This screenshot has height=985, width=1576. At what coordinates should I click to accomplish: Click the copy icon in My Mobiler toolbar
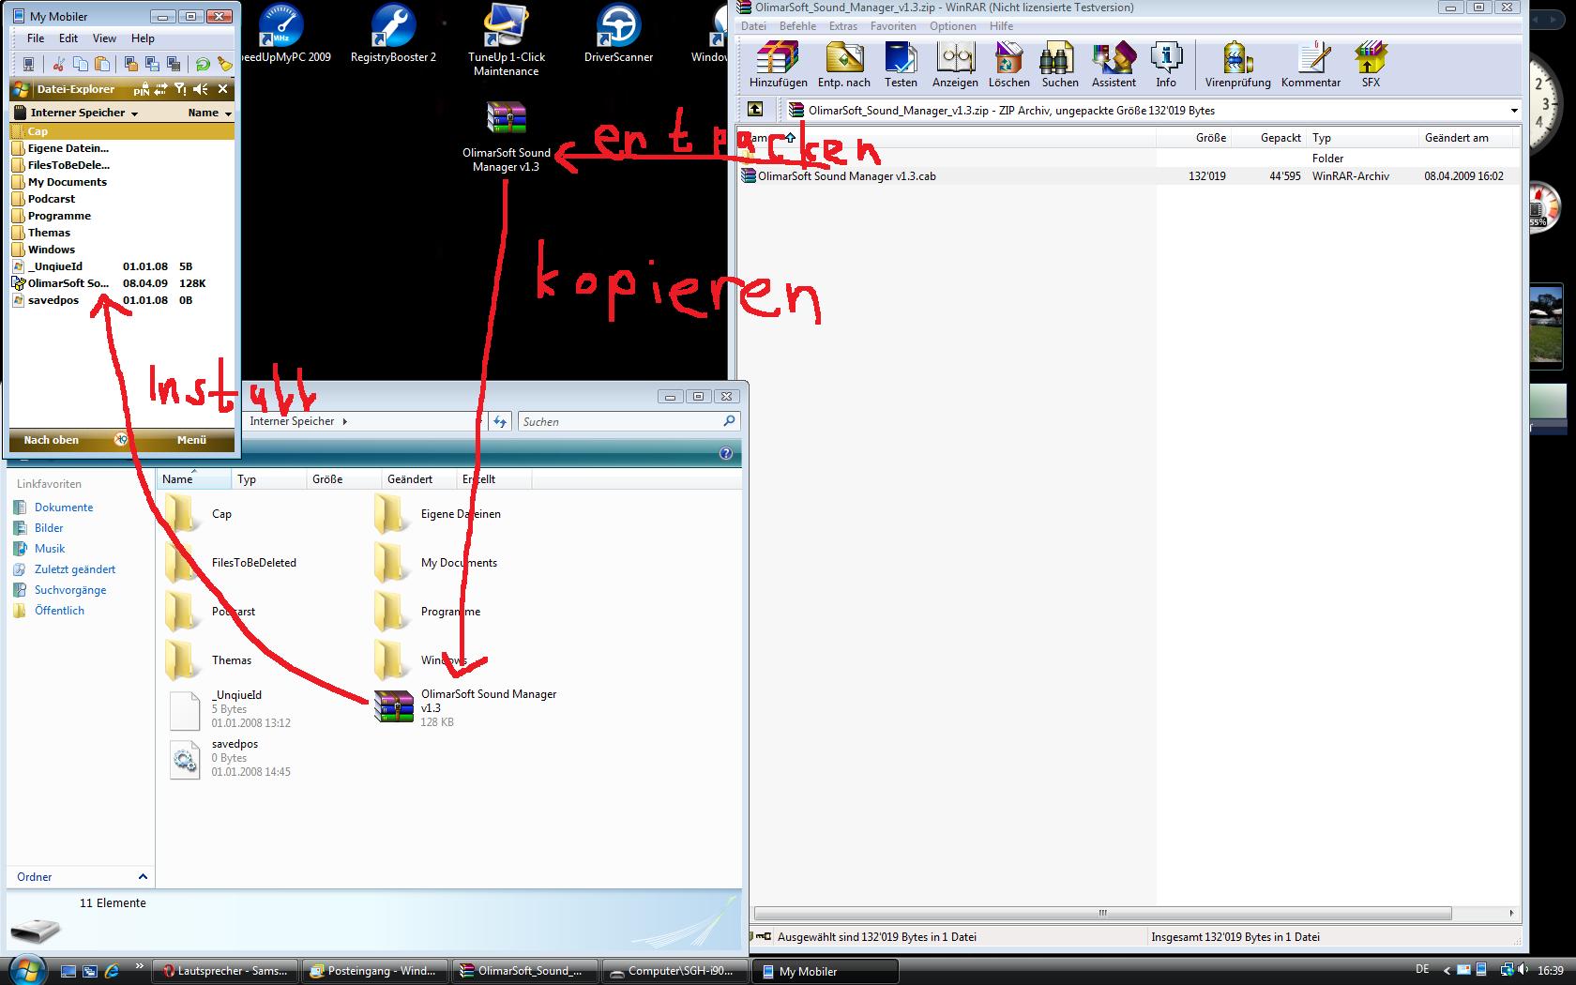click(81, 64)
